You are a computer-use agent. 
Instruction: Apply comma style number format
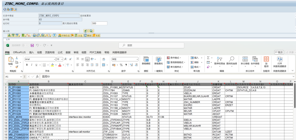tap(126, 65)
